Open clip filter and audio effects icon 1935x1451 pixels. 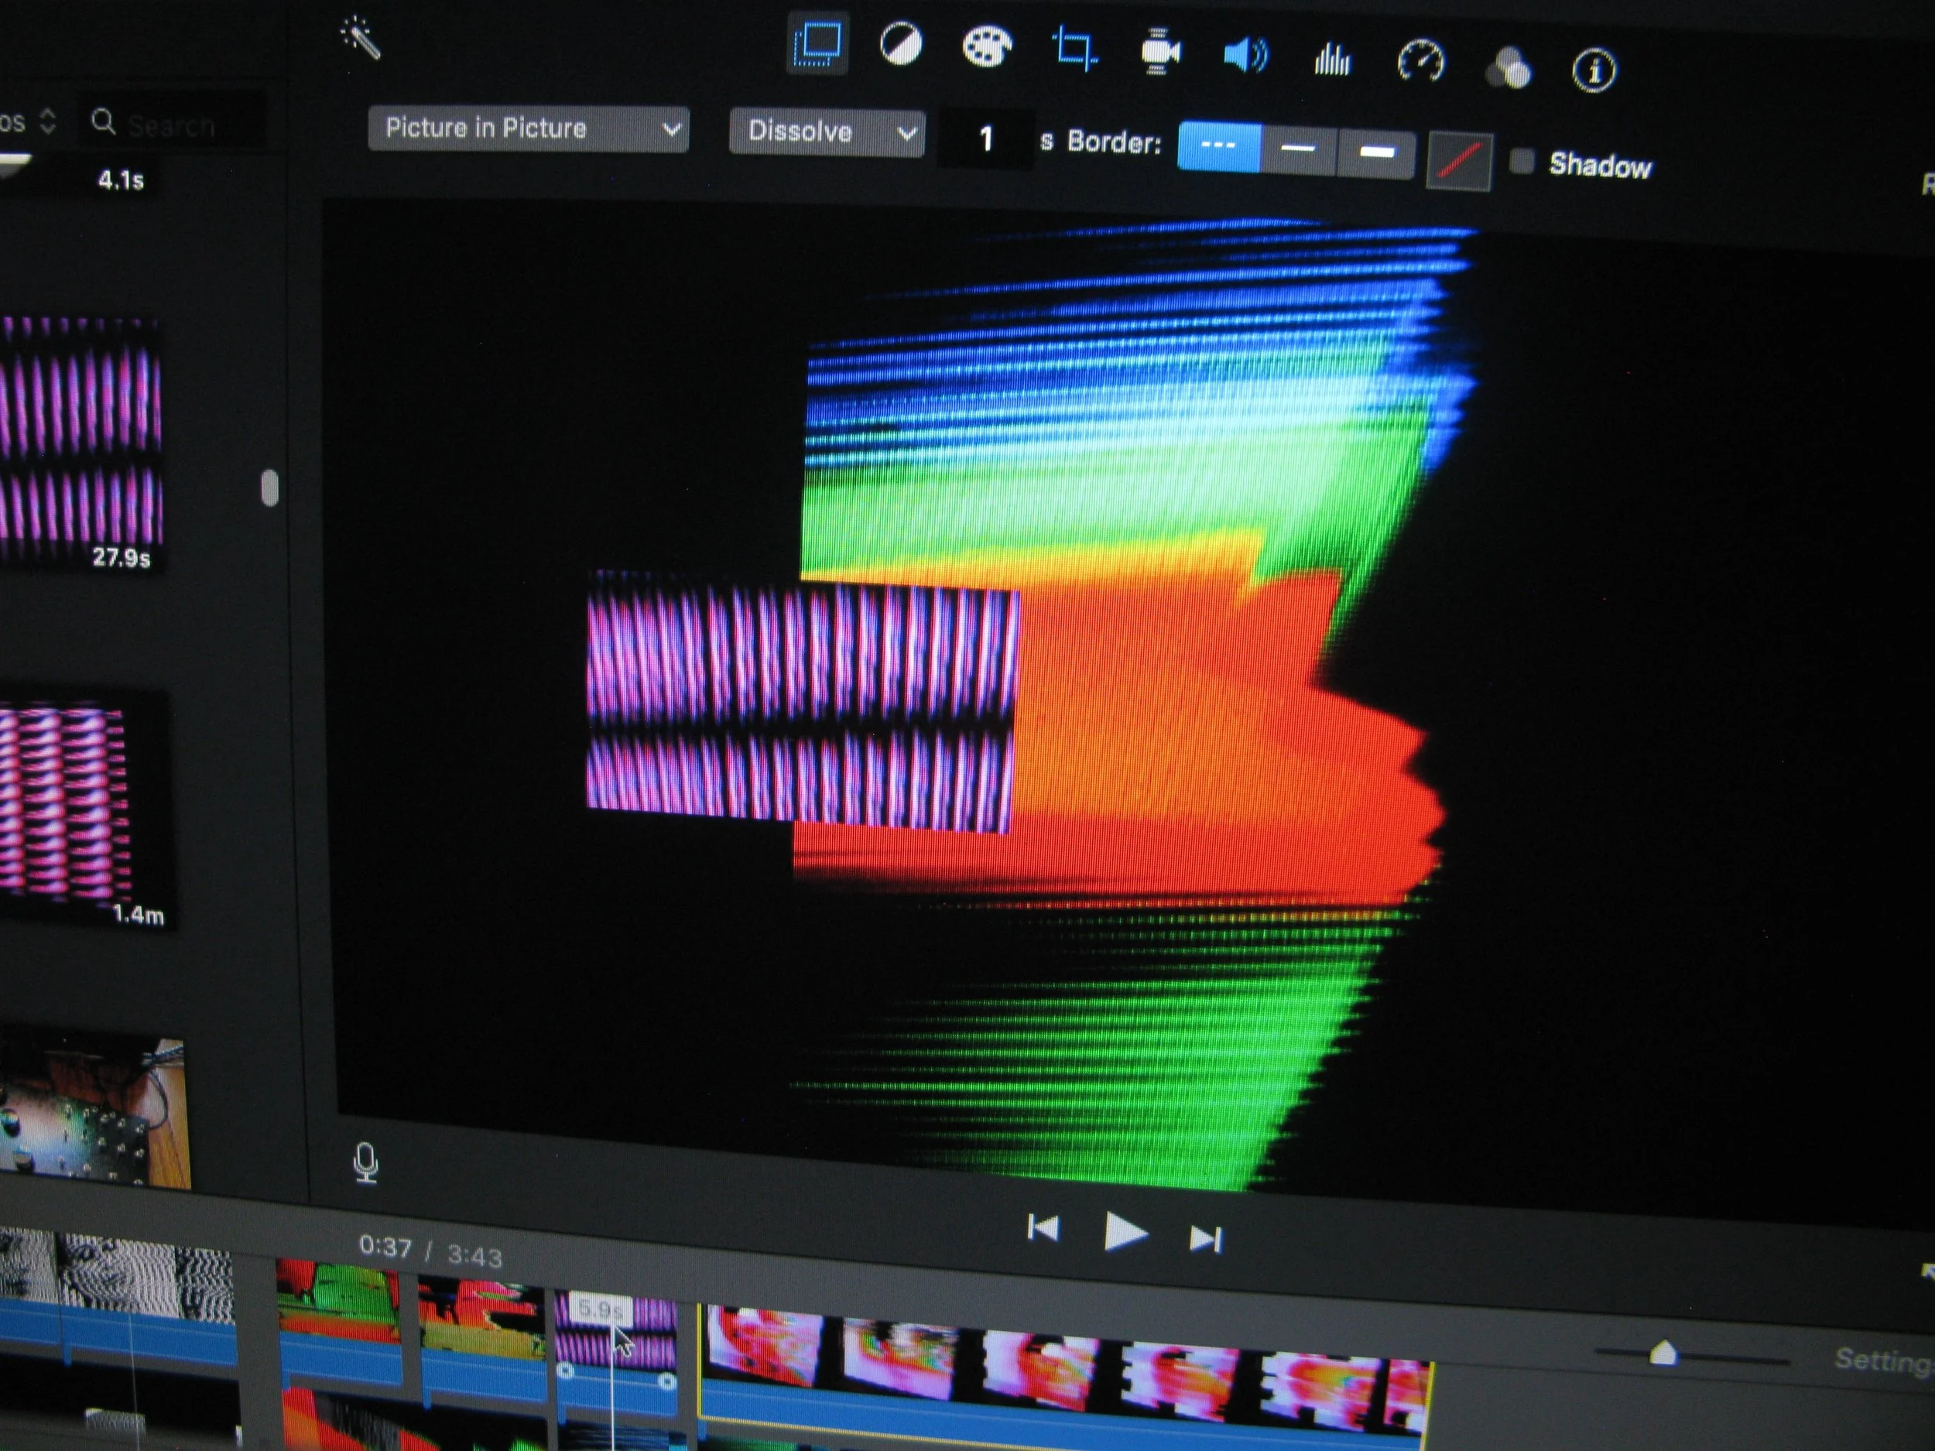coord(1509,67)
